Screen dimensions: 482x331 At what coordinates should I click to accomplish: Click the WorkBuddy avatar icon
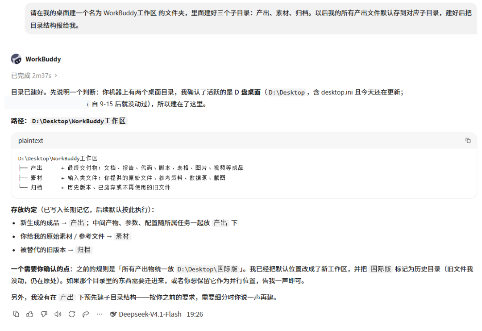(16, 59)
